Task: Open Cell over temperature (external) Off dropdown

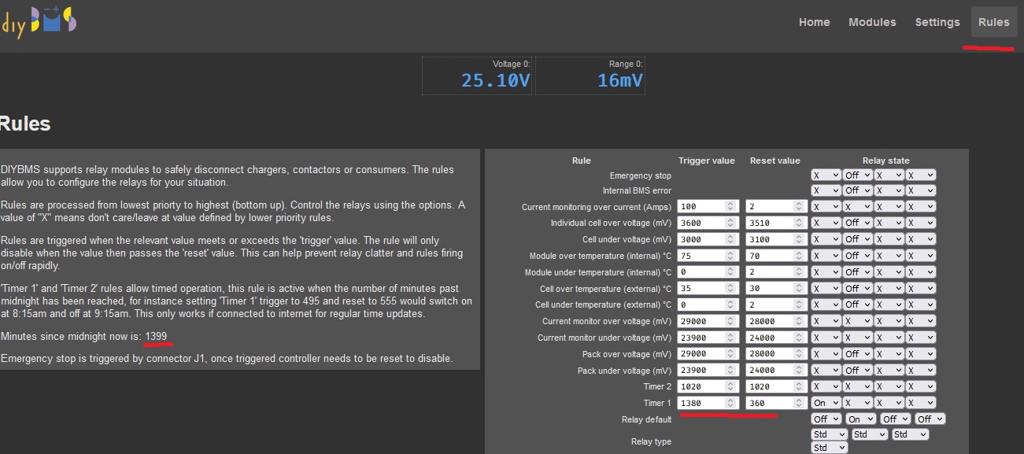Action: click(x=857, y=288)
